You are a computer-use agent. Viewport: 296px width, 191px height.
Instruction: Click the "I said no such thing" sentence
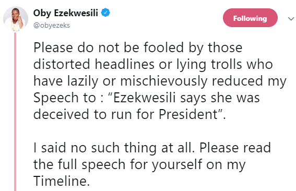click(114, 148)
